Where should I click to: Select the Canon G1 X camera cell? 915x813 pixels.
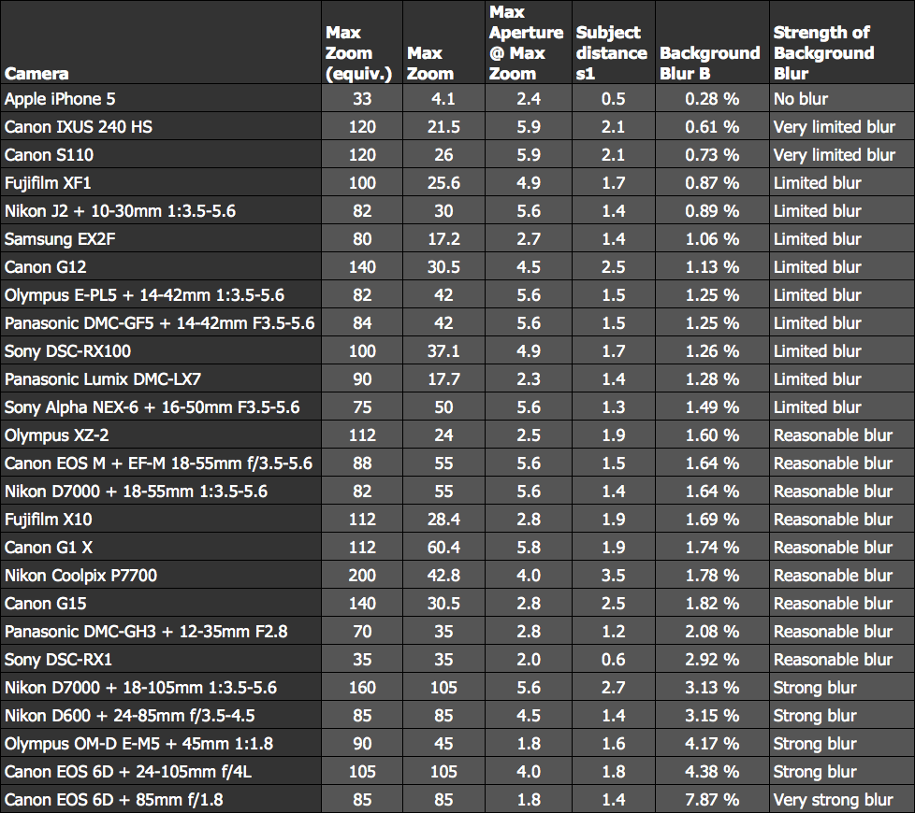161,547
